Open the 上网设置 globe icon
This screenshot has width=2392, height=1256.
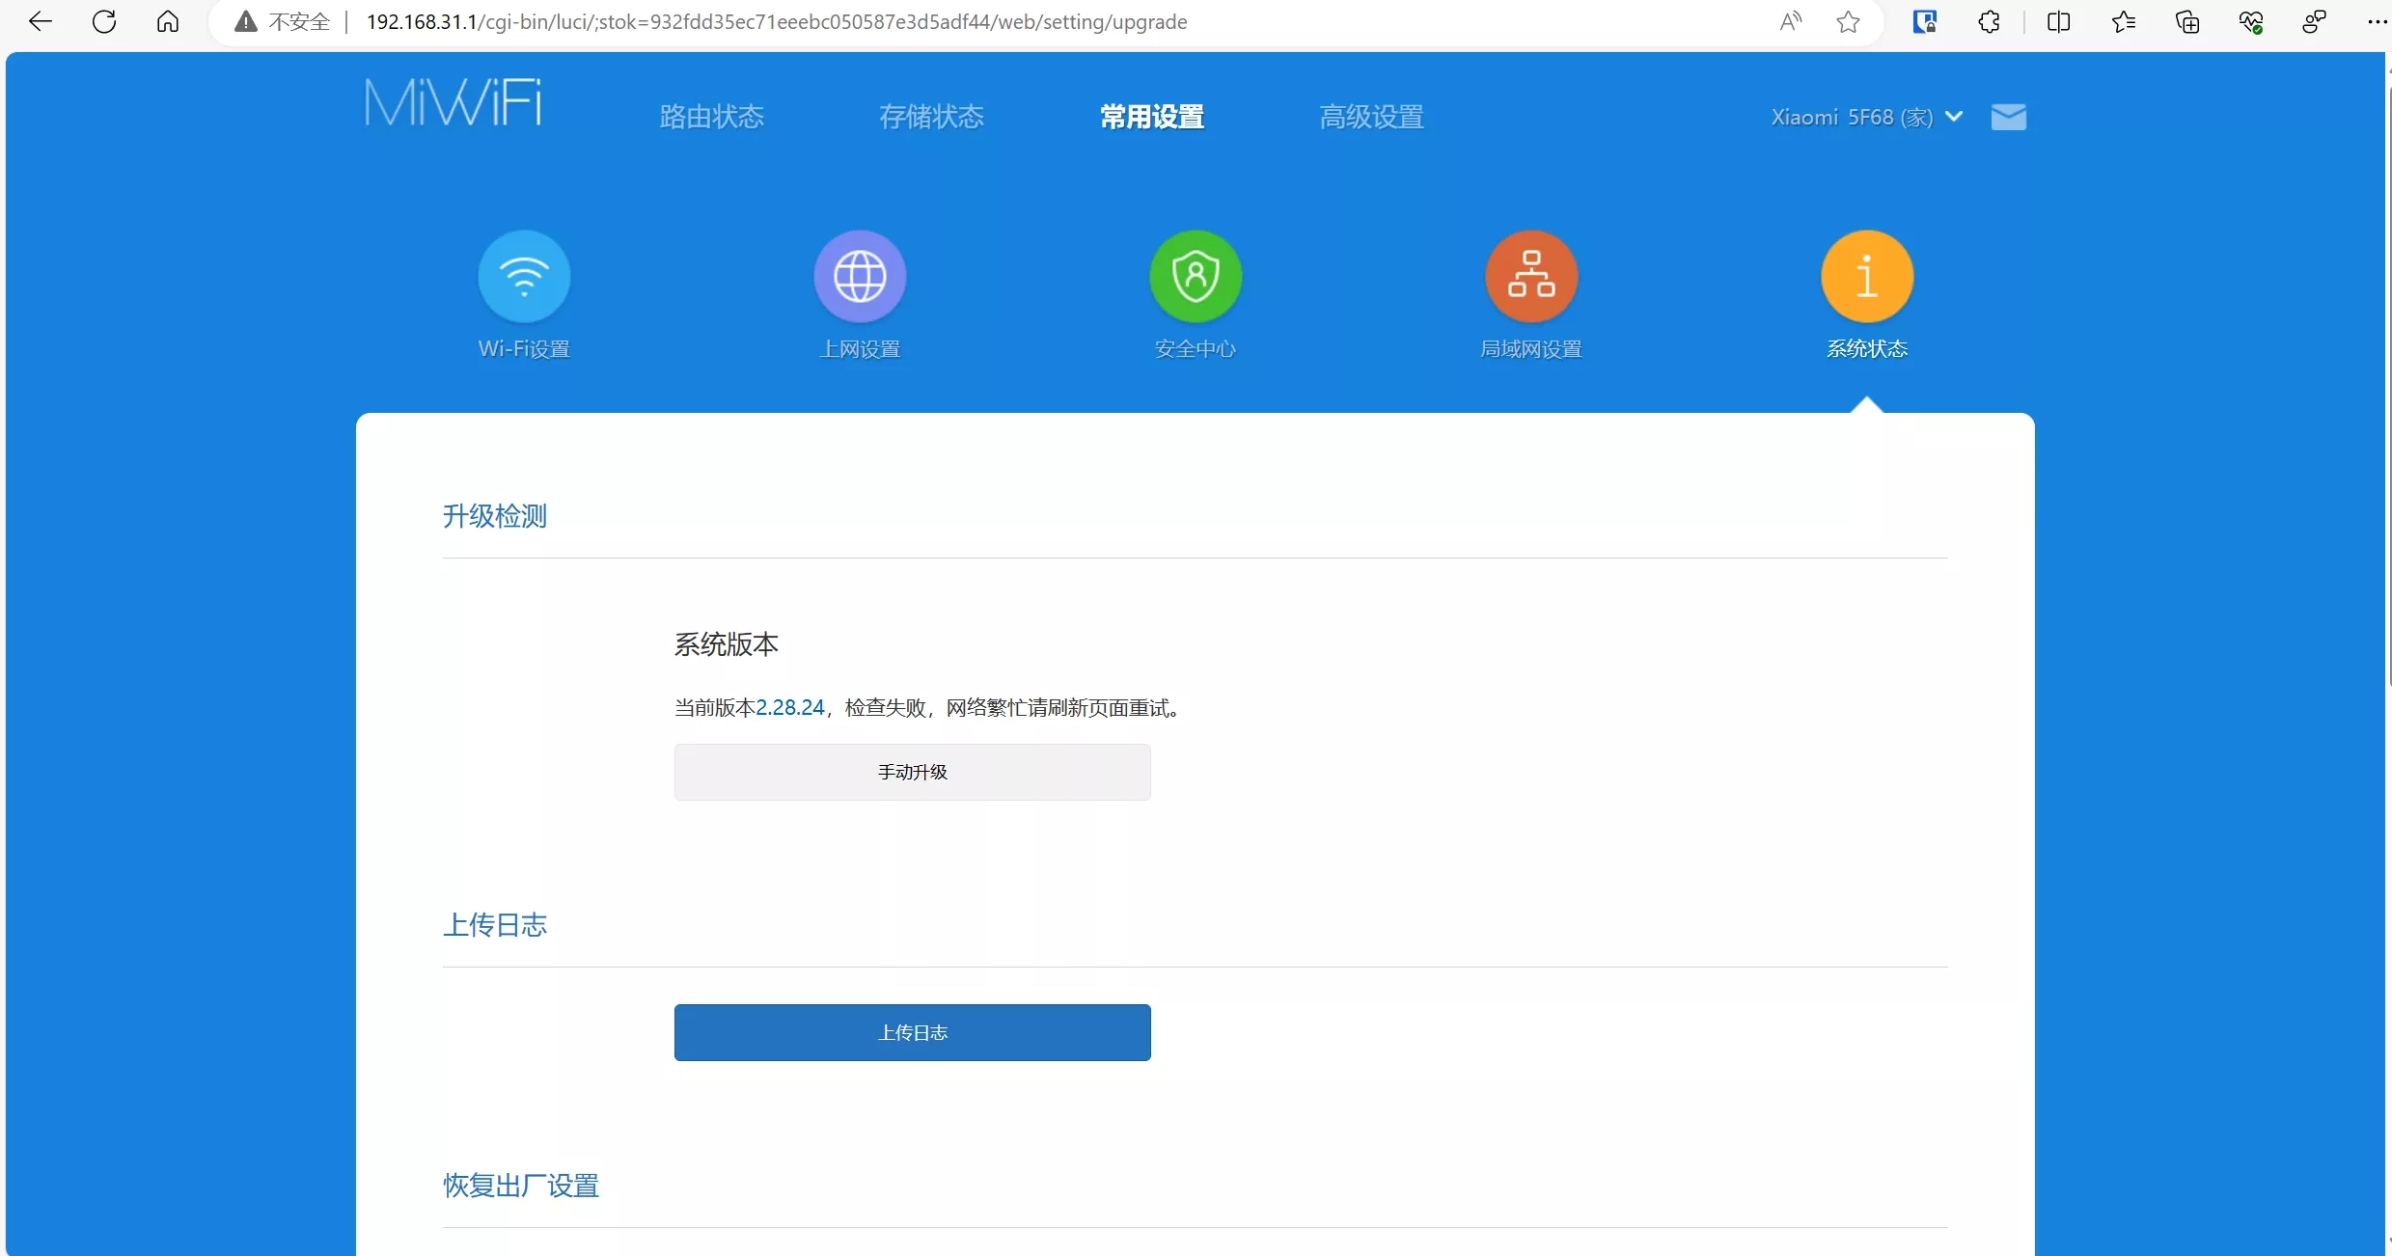pos(860,277)
